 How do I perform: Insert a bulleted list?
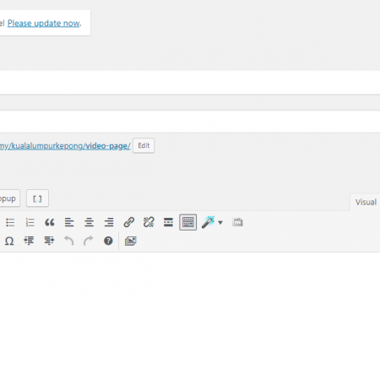10,222
